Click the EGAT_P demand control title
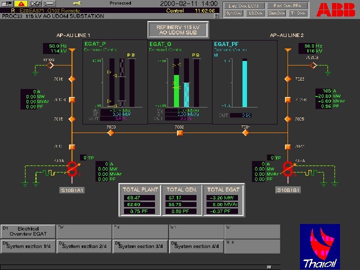 [95, 44]
